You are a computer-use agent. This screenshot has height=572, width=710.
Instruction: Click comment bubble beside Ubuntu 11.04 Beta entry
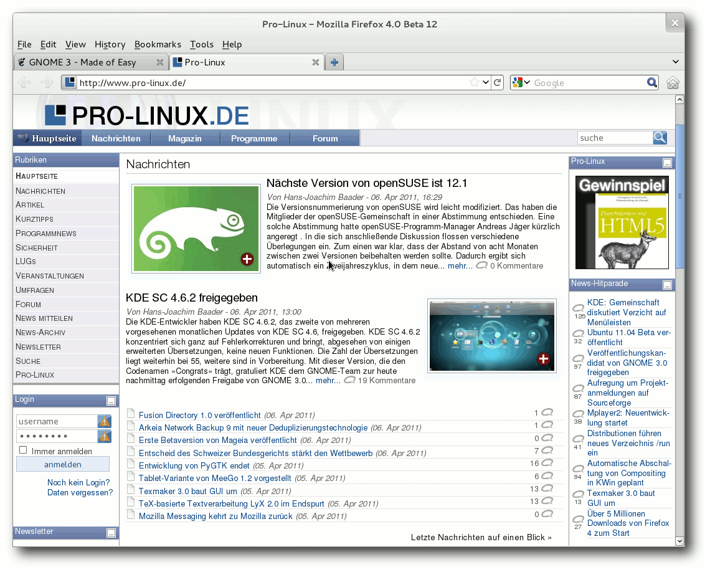[x=578, y=333]
